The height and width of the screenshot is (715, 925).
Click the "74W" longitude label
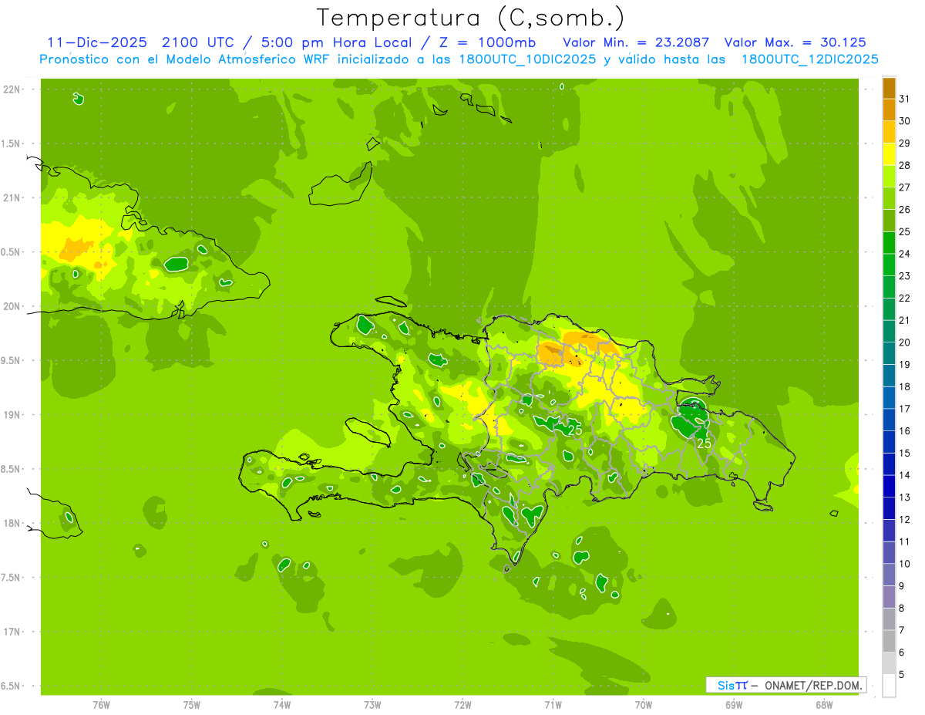click(282, 704)
